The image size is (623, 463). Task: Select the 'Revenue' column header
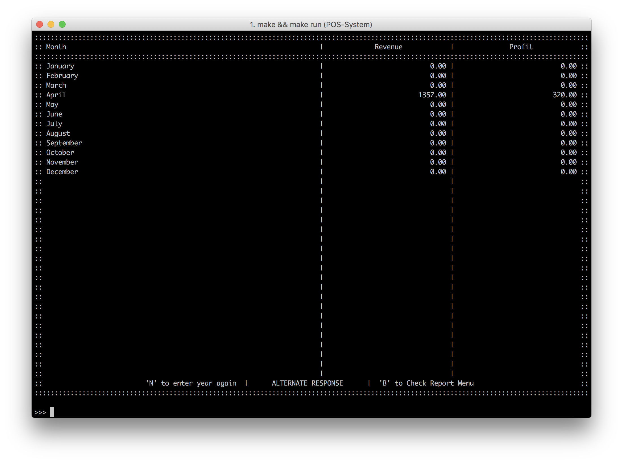coord(388,47)
